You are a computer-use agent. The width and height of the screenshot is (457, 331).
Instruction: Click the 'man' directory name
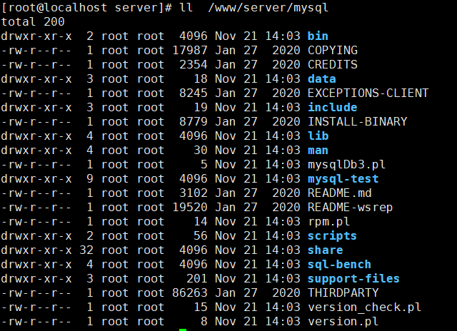click(x=318, y=151)
